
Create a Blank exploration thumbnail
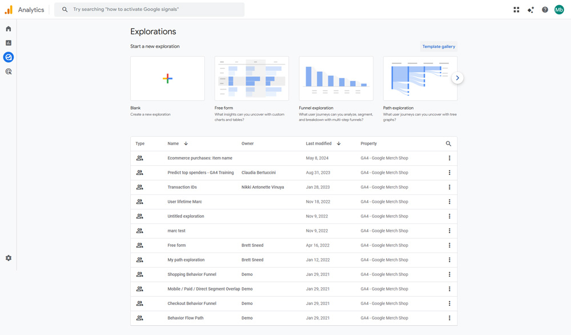coord(167,79)
